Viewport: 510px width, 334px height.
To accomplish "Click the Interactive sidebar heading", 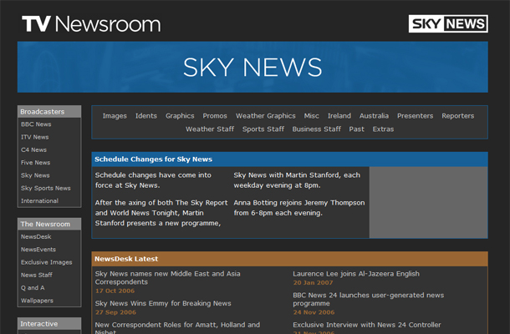I will tap(49, 324).
